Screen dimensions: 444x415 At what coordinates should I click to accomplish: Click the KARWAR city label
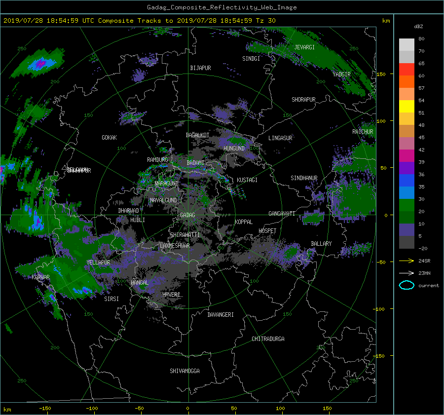click(x=40, y=277)
